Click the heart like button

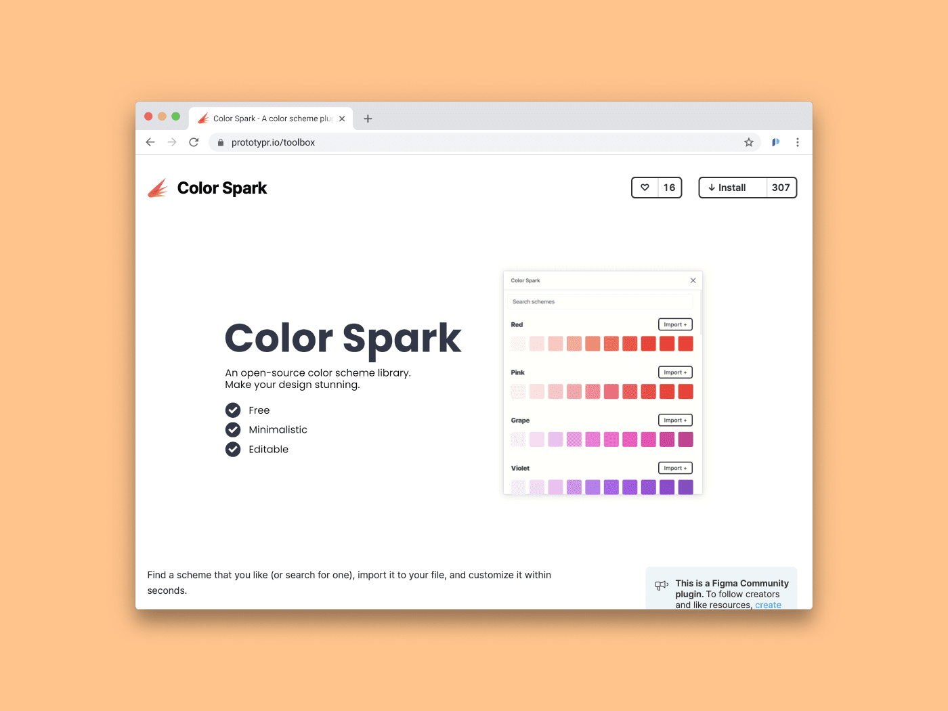click(645, 187)
